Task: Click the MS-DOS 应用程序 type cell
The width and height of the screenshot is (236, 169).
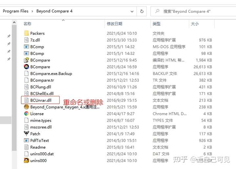Action: (169, 47)
